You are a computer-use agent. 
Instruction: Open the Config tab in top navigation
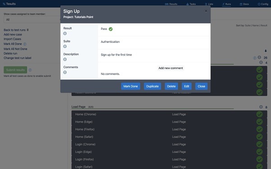(263, 4)
